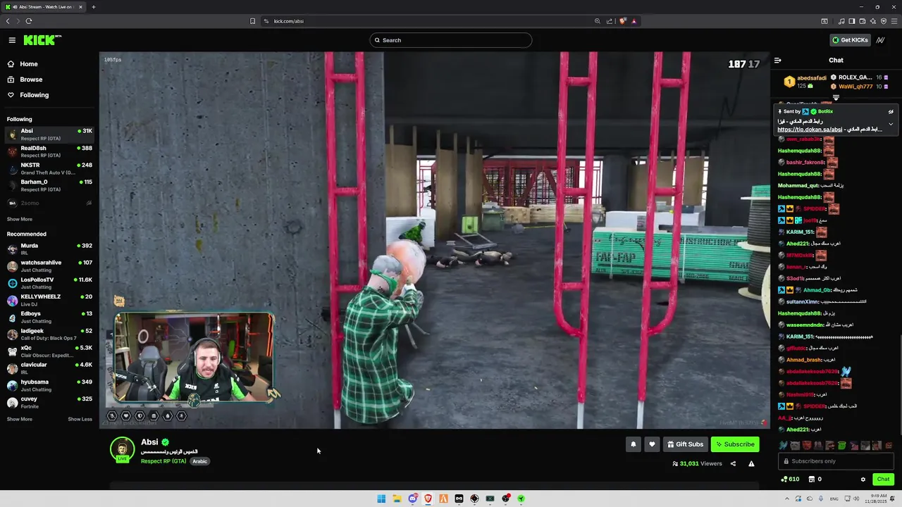Open chat settings gear

click(863, 480)
